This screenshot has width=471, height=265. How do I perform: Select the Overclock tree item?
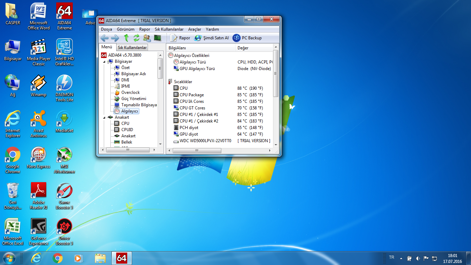pyautogui.click(x=127, y=92)
